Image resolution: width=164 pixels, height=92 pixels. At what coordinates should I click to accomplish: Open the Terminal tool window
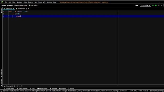tap(62, 89)
